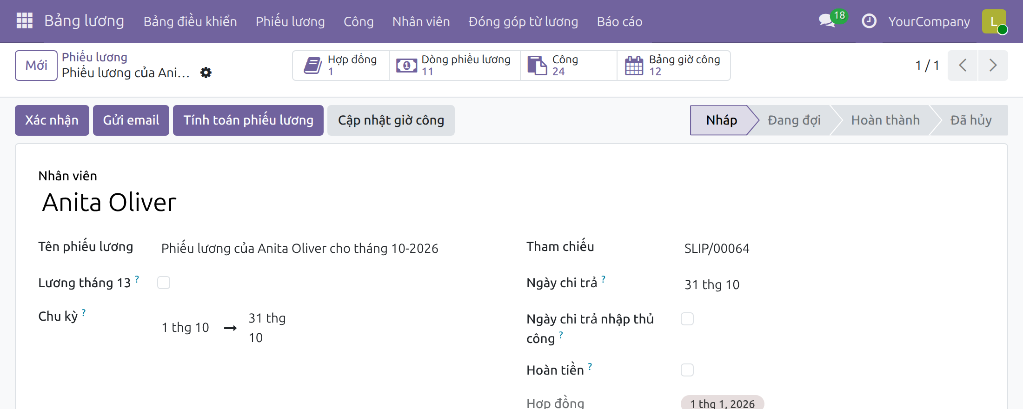Click the SLIP/00064 reference field
The width and height of the screenshot is (1023, 409).
click(717, 248)
